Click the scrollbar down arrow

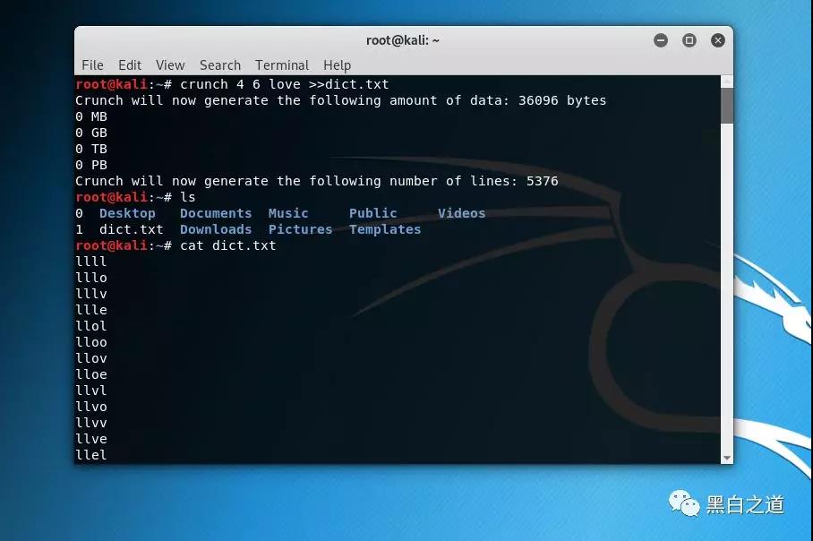pyautogui.click(x=727, y=458)
